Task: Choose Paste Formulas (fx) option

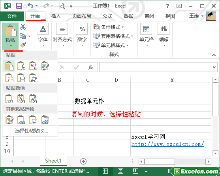Action: (x=21, y=66)
